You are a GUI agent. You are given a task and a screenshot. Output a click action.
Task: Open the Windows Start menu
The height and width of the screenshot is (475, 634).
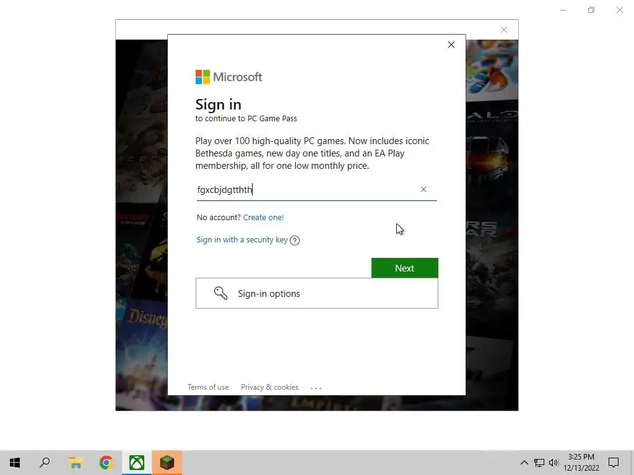click(x=15, y=463)
